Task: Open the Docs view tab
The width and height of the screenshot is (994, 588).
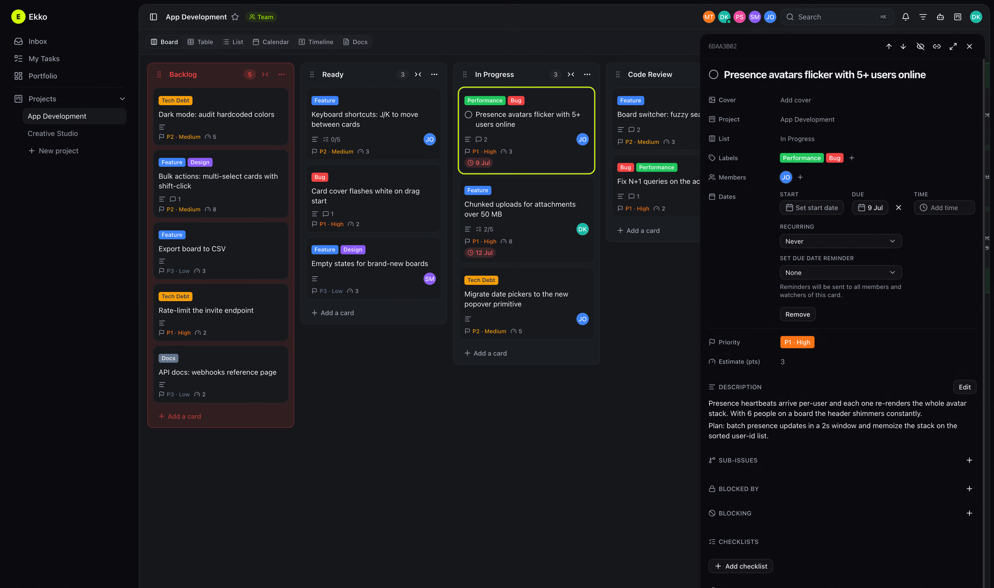Action: (355, 42)
